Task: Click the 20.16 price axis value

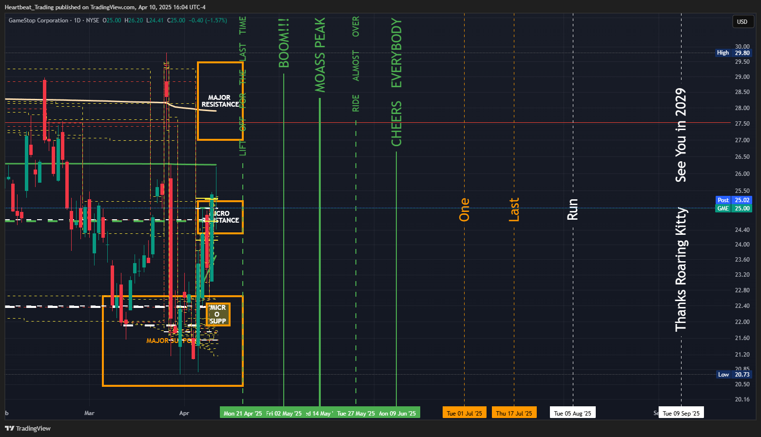Action: click(742, 399)
